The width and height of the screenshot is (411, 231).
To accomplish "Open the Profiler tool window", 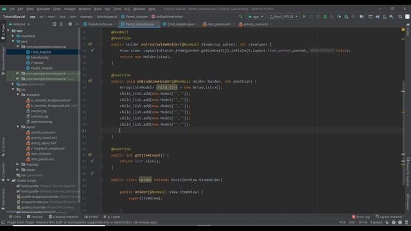I will click(x=91, y=217).
